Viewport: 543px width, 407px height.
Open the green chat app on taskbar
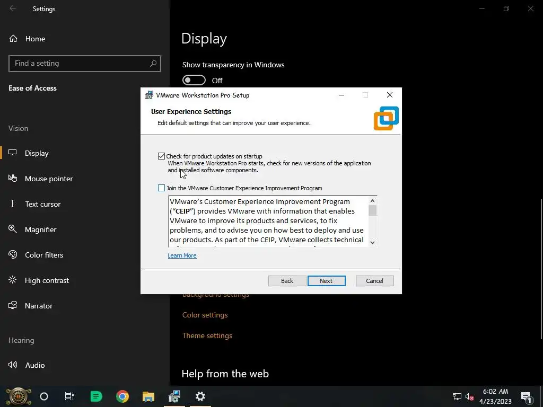coord(97,396)
